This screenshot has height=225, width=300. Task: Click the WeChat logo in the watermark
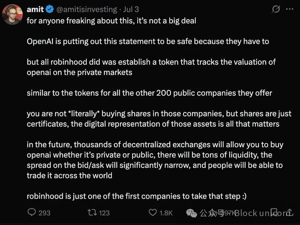click(192, 213)
